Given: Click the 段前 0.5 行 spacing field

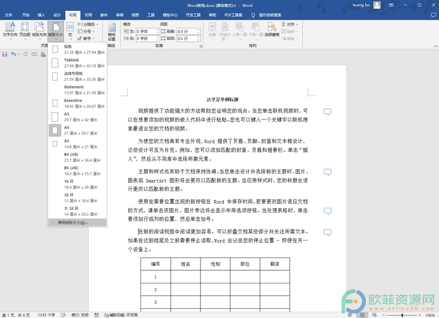Looking at the screenshot, I should (x=186, y=31).
